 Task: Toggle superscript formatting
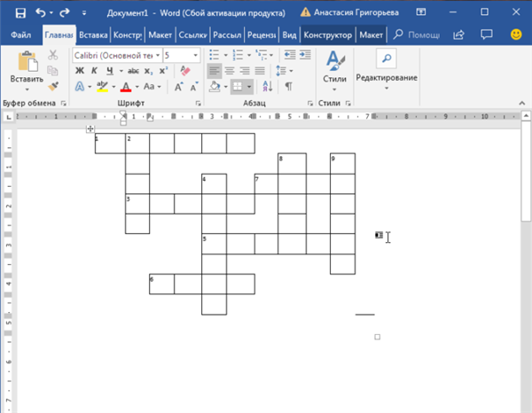click(x=163, y=71)
